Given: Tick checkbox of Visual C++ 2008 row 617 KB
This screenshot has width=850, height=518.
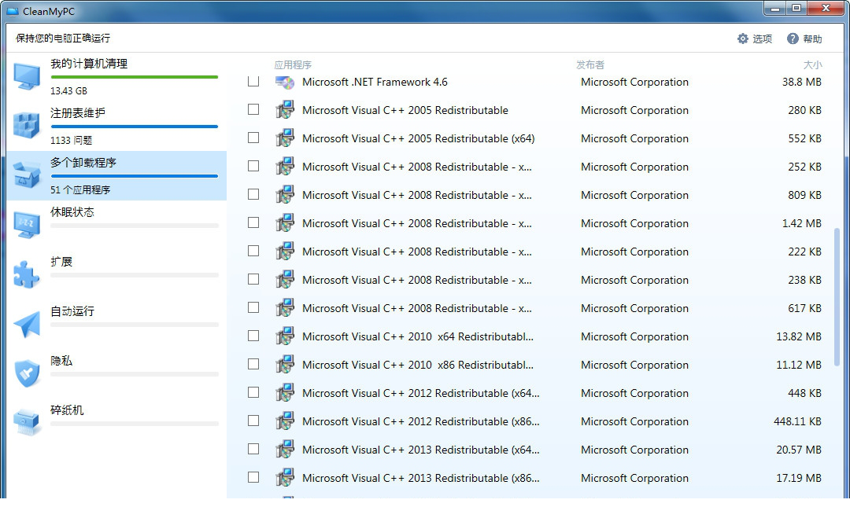Looking at the screenshot, I should pyautogui.click(x=253, y=307).
